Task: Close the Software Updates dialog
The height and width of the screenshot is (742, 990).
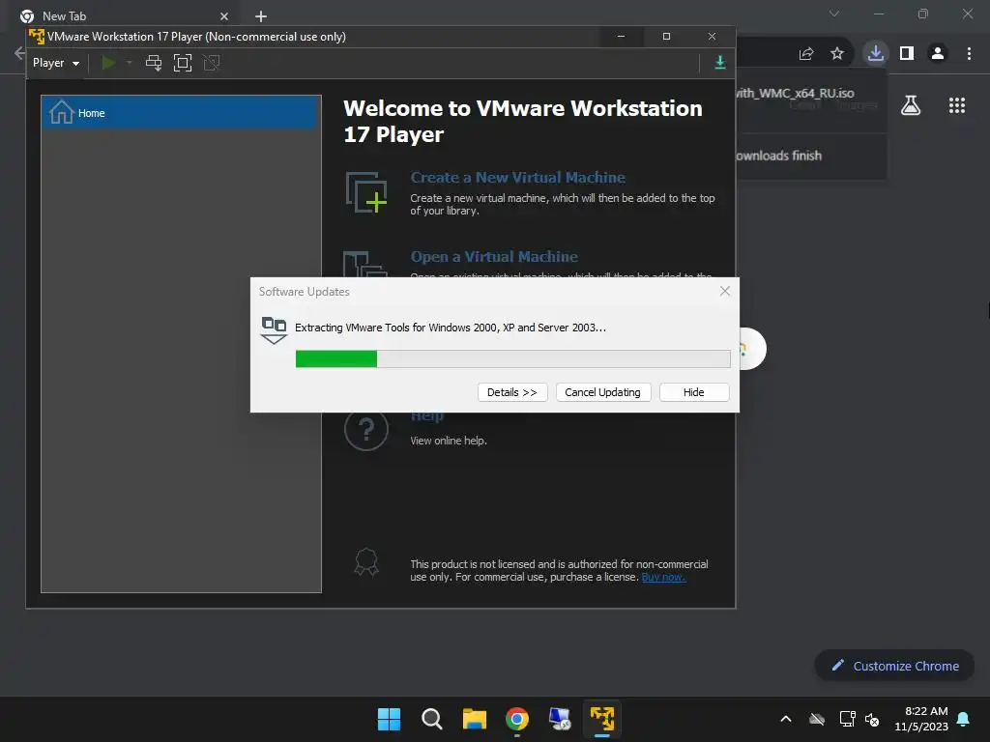Action: coord(725,291)
